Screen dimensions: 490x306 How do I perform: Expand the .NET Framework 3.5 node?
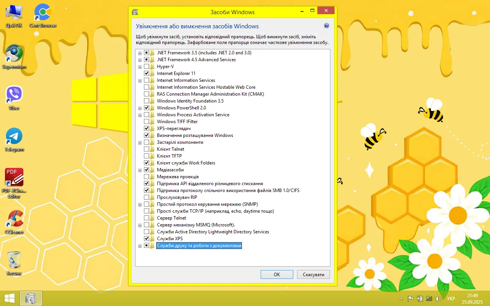[140, 53]
